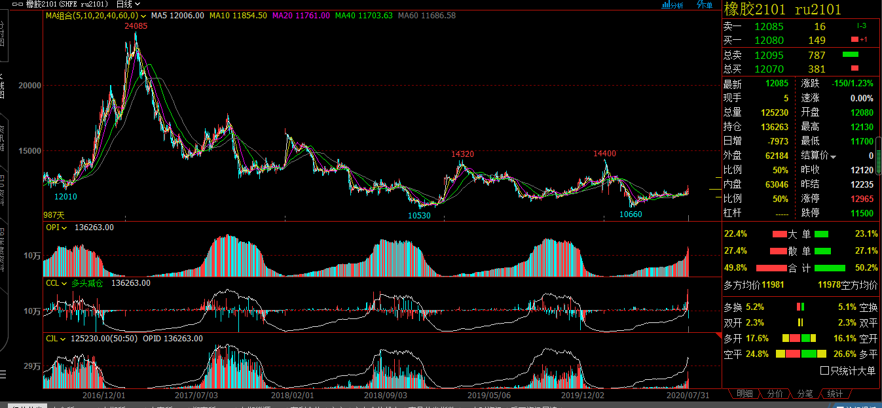Click the 跌停 value 11500

point(862,213)
